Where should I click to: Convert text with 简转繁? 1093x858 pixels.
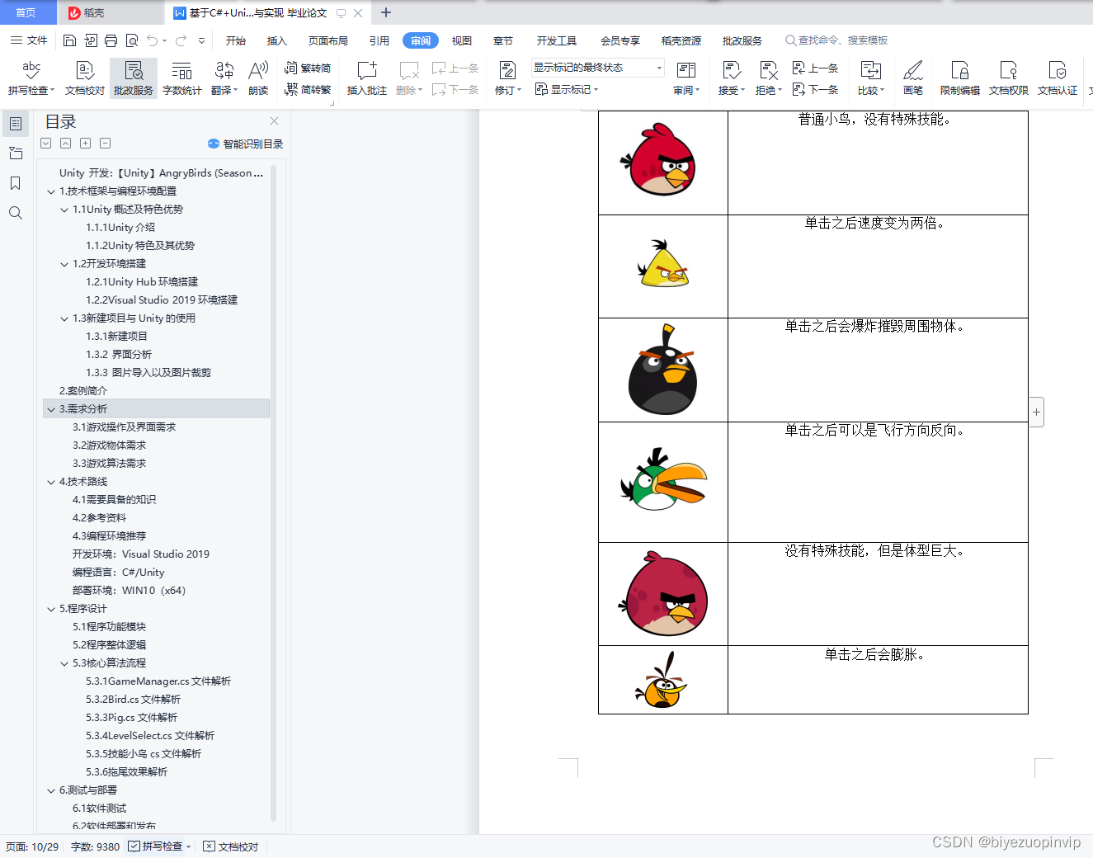pos(308,89)
